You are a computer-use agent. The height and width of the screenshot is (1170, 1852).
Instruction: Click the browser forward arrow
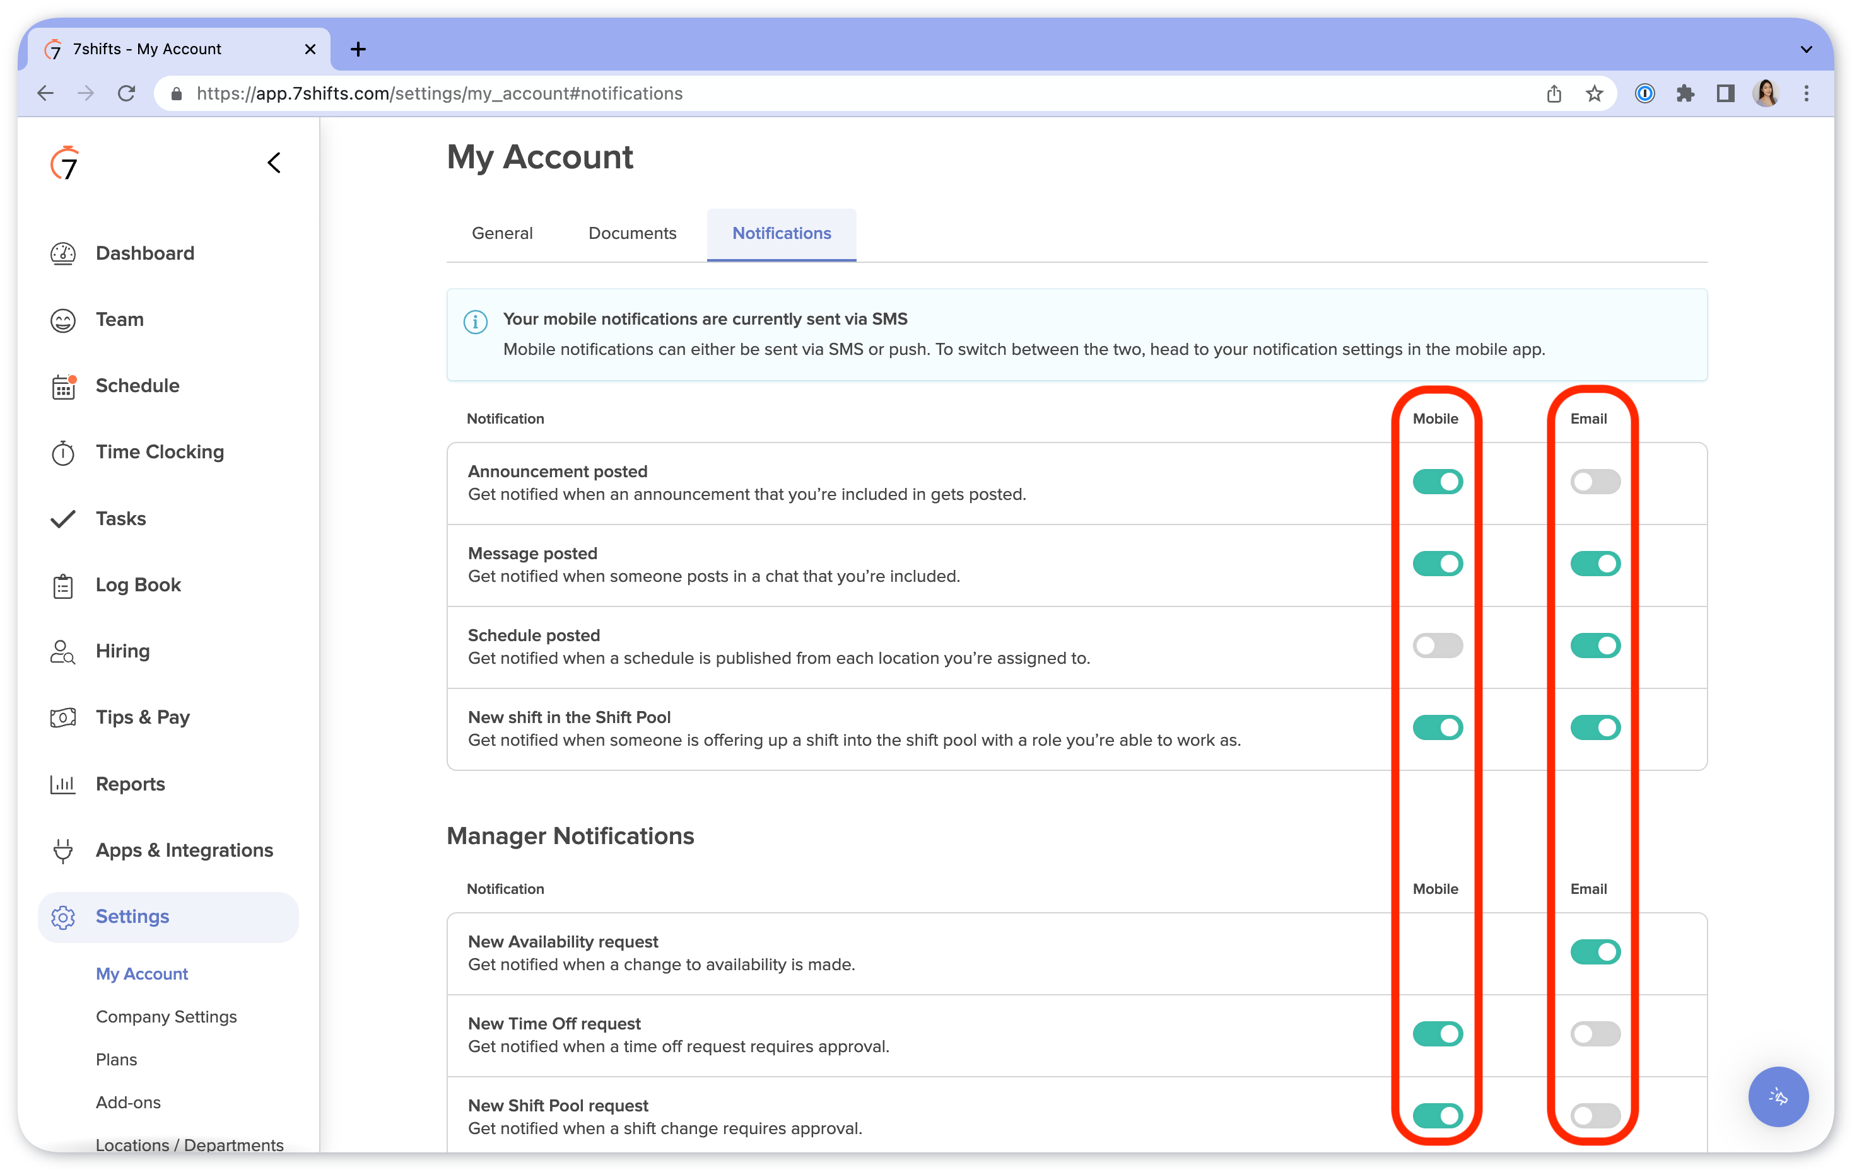(x=85, y=93)
